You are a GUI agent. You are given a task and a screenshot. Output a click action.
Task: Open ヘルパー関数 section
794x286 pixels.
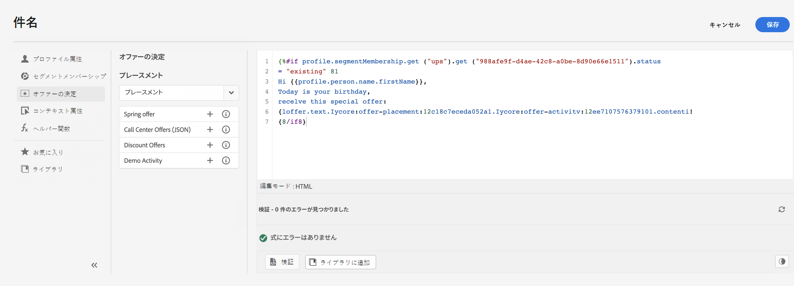pyautogui.click(x=51, y=129)
